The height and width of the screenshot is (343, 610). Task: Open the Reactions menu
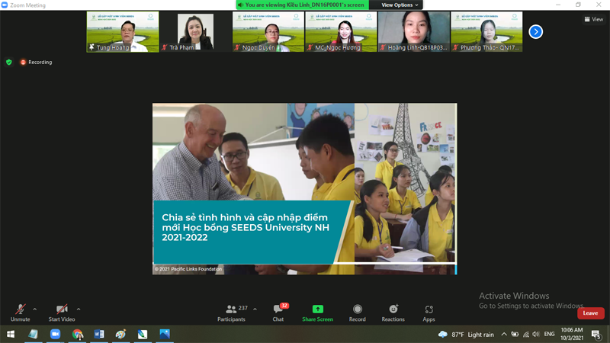[393, 313]
